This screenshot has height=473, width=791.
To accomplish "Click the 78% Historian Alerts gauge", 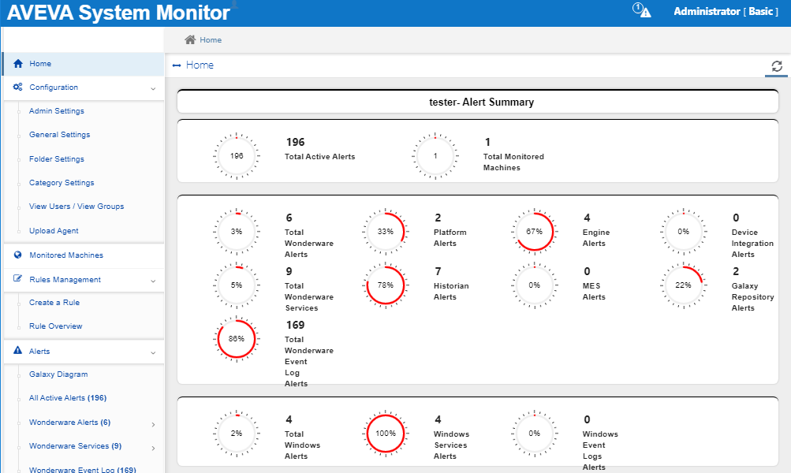I will (x=386, y=285).
